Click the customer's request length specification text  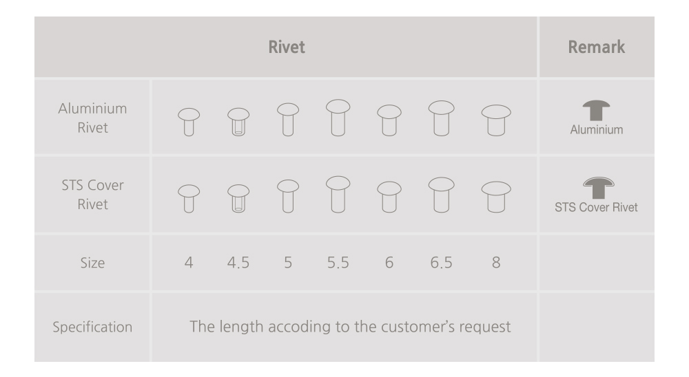tap(350, 326)
